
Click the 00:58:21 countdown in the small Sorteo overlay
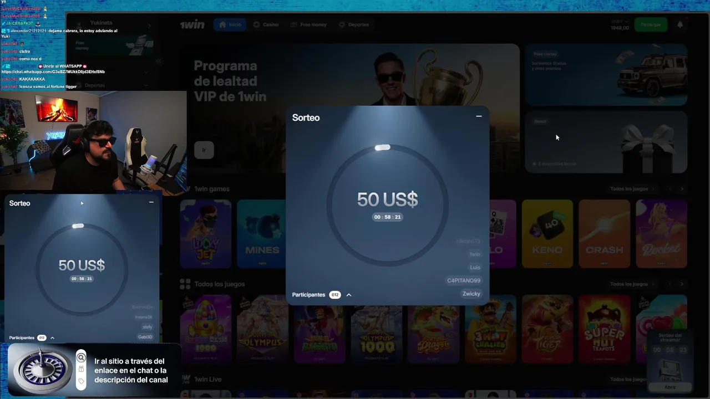82,279
